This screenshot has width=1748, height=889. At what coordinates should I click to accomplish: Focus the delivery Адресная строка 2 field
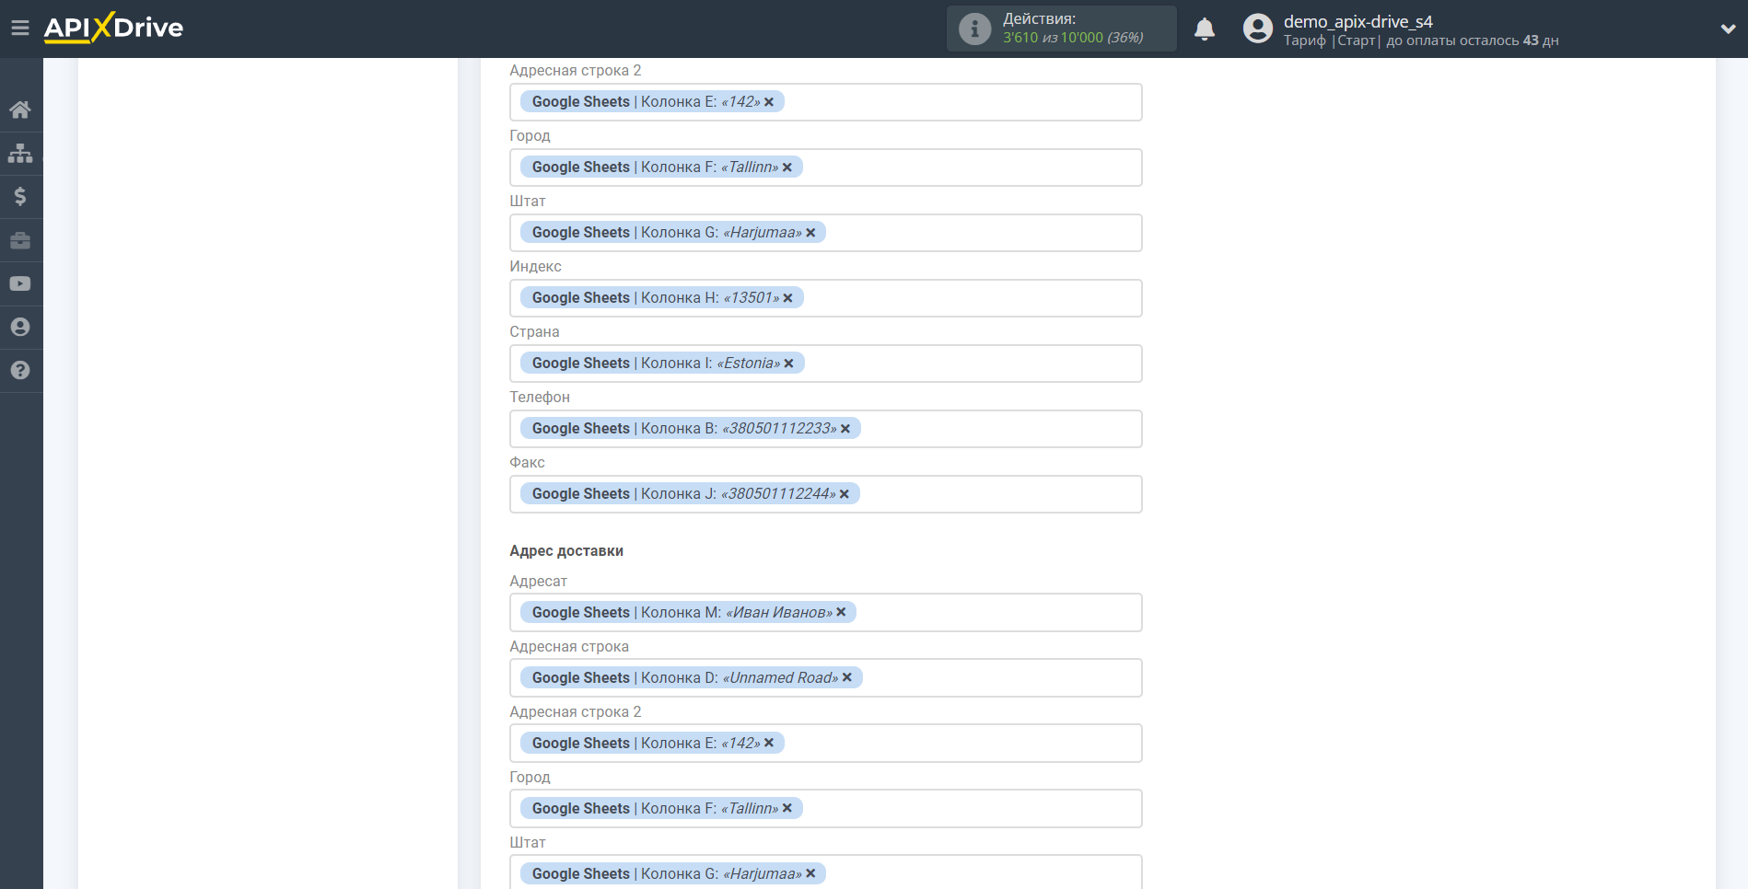click(825, 743)
